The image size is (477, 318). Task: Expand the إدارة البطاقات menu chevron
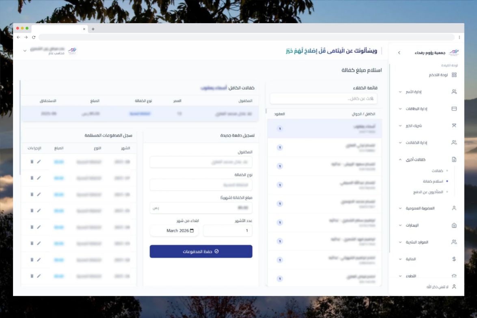(400, 108)
